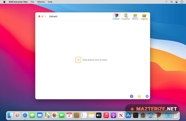Open Contacts from the Dock
Viewport: 186px width, 121px height.
click(76, 115)
